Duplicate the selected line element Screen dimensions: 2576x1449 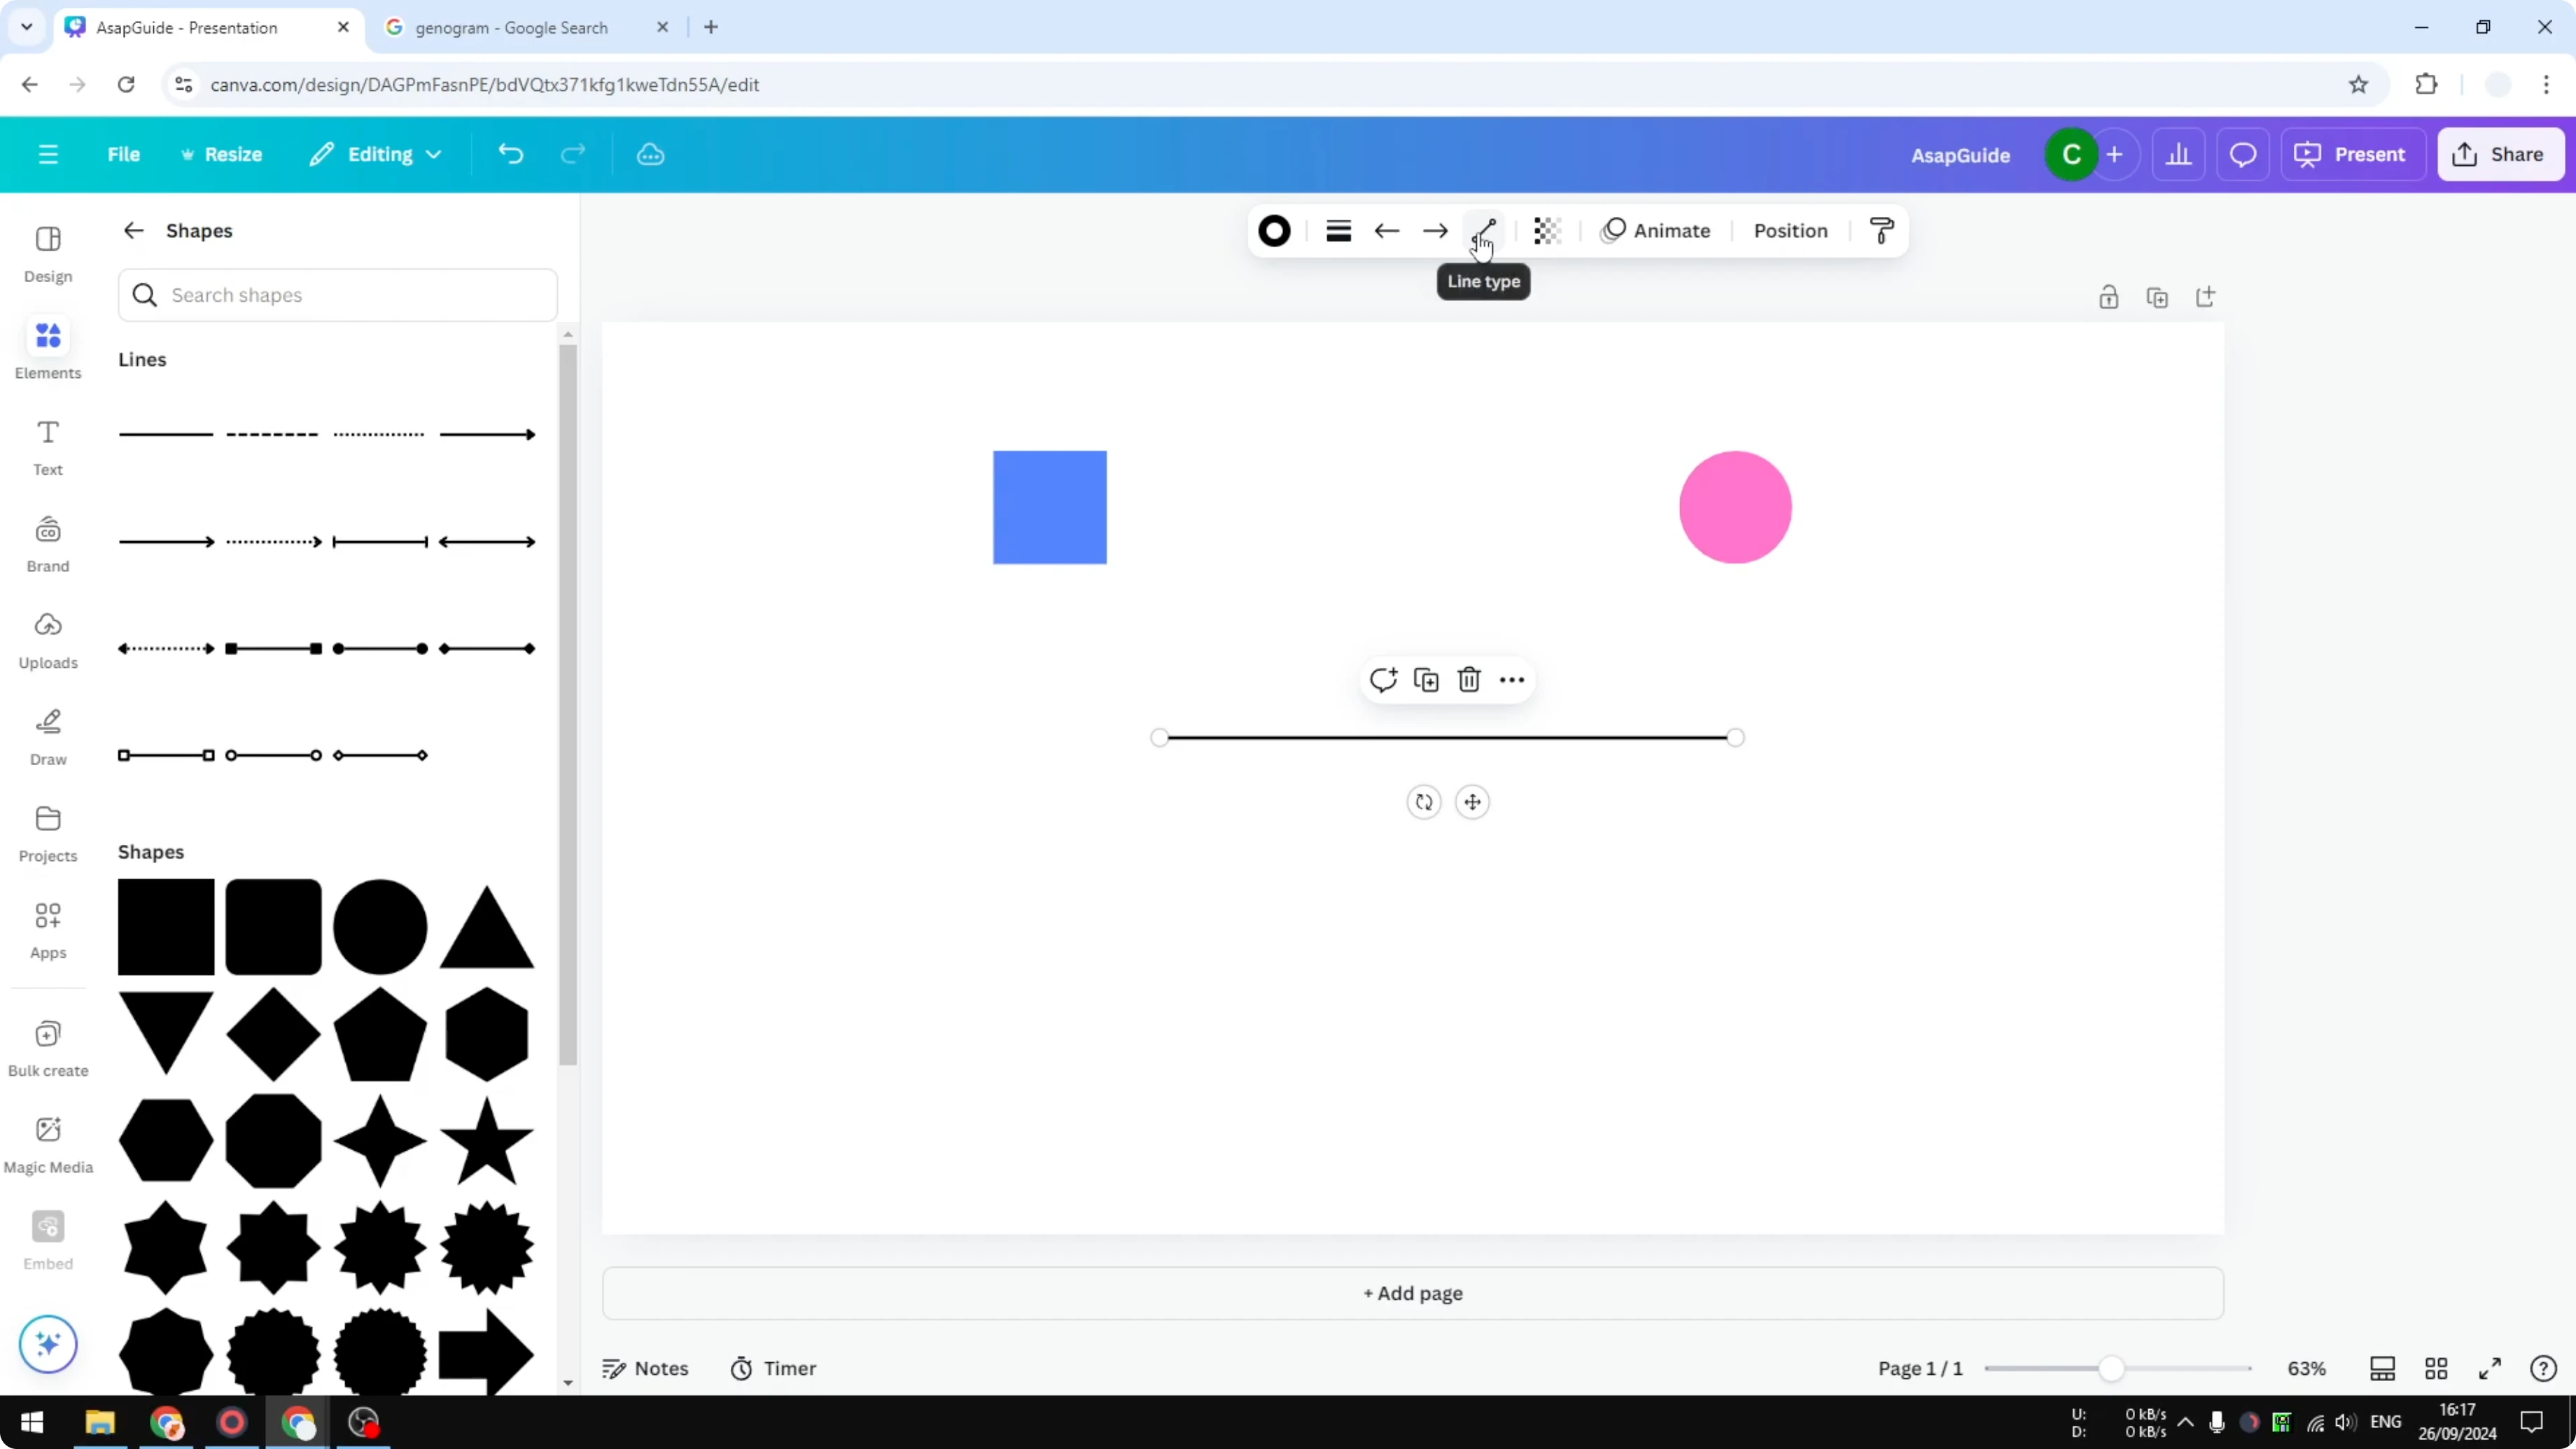pos(1426,680)
